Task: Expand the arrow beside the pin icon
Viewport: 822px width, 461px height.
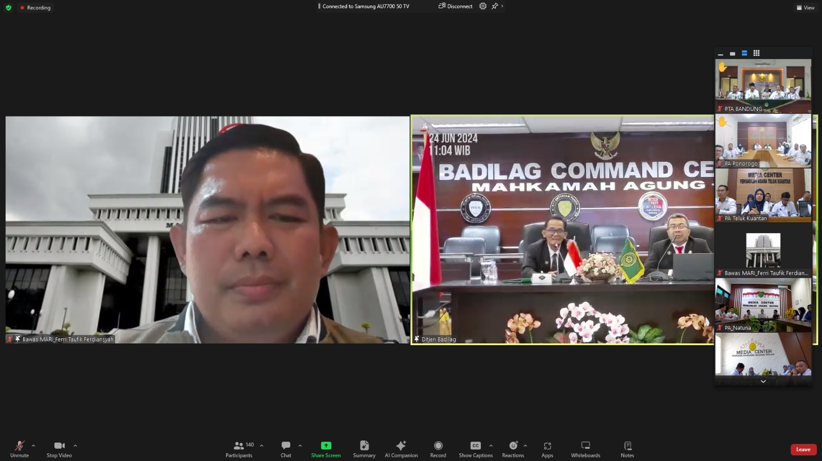Action: (x=502, y=6)
